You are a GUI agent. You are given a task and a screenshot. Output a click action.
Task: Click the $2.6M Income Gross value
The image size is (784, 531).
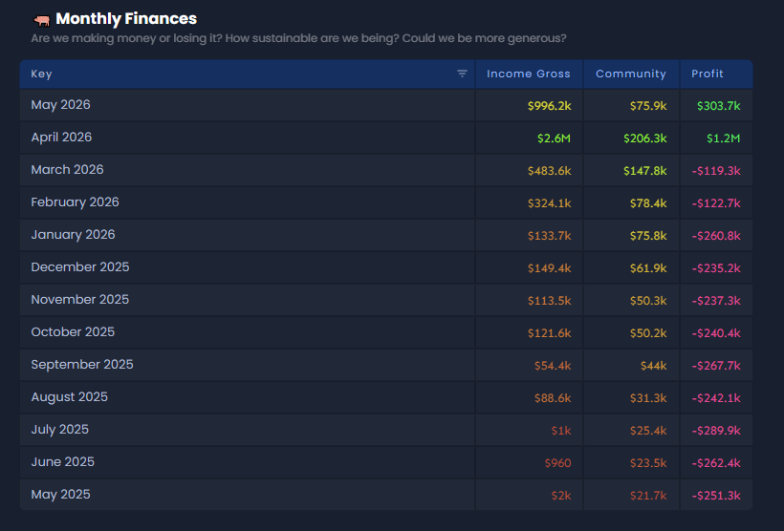point(554,138)
